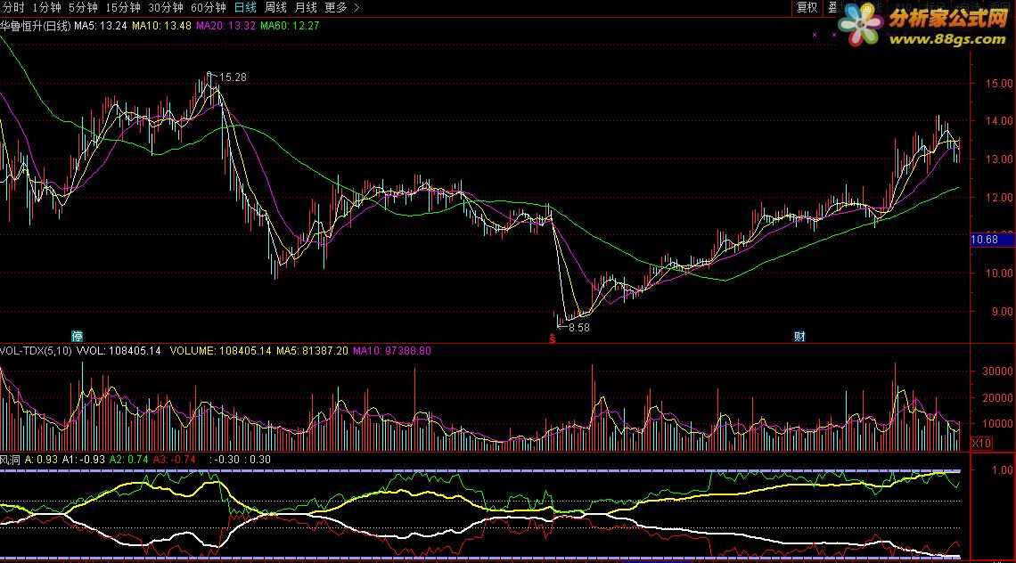This screenshot has width=1016, height=563.
Task: Select the 15分钟 period tab
Action: tap(122, 8)
